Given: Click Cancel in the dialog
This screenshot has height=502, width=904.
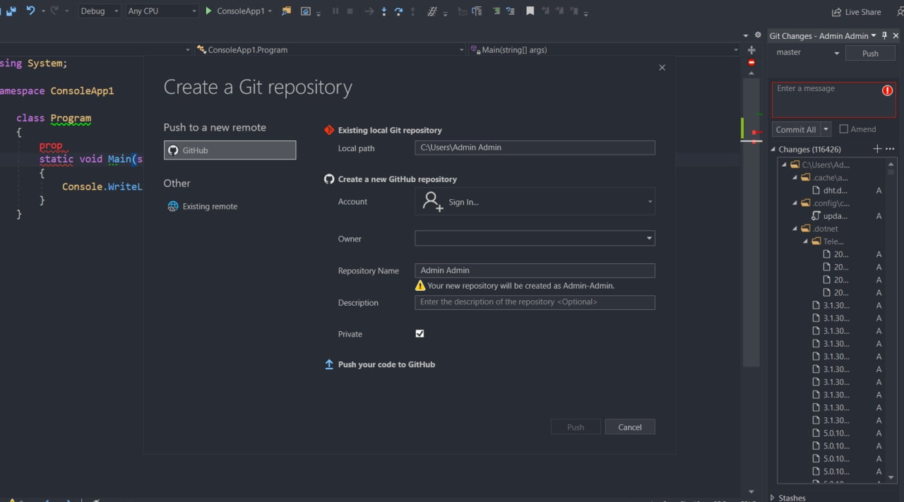Looking at the screenshot, I should (x=630, y=427).
